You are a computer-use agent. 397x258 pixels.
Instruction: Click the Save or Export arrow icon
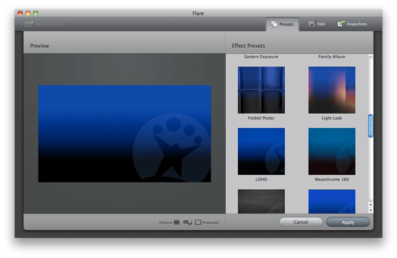click(x=29, y=24)
